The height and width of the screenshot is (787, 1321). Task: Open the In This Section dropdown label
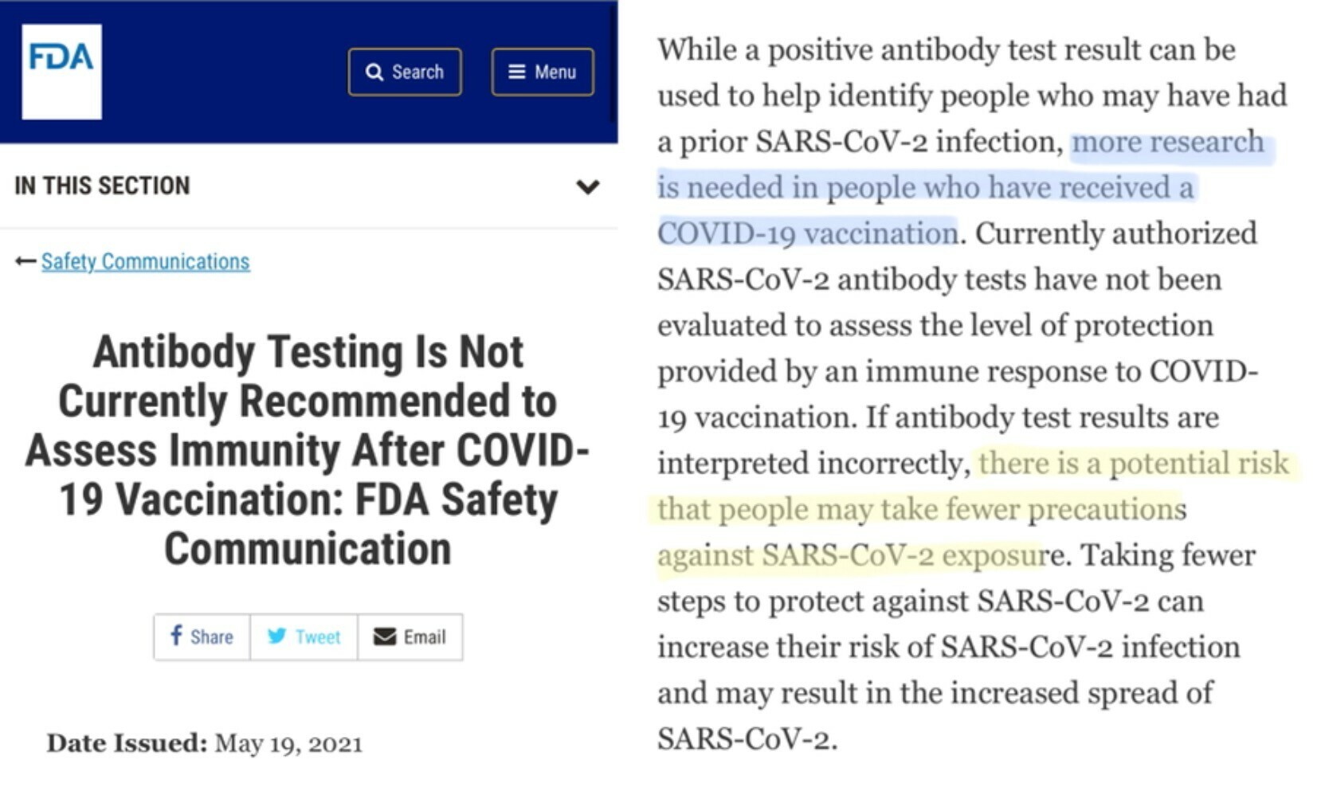102,186
